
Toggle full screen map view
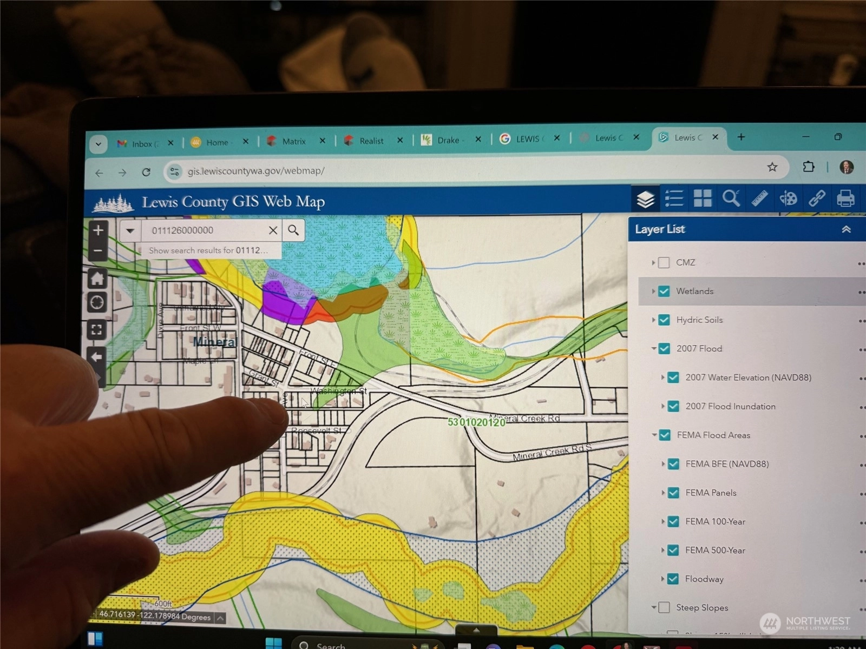[x=97, y=329]
